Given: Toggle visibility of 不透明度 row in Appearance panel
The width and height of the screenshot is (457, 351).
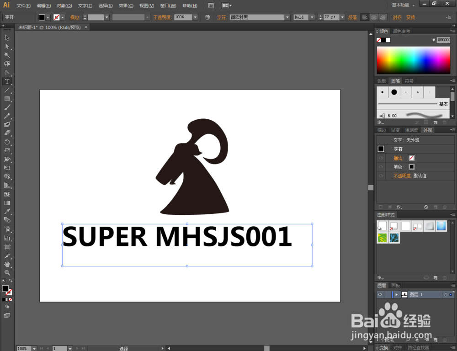Looking at the screenshot, I should click(x=381, y=175).
